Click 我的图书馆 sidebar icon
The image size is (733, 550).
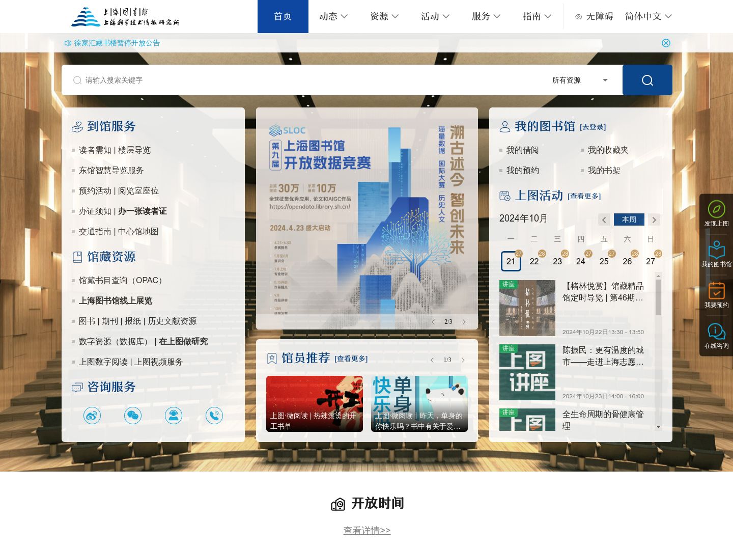tap(716, 250)
